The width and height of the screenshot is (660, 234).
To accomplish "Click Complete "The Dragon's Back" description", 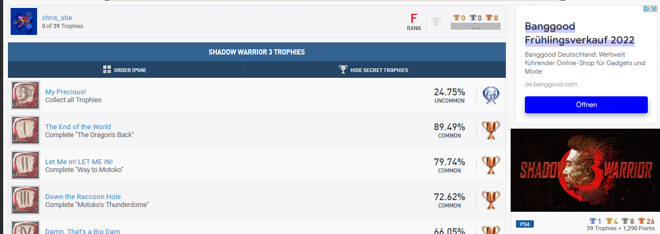I will pyautogui.click(x=90, y=134).
